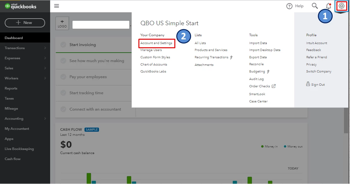Open the Reconcile link under Tools
Image resolution: width=350 pixels, height=184 pixels.
pos(256,64)
